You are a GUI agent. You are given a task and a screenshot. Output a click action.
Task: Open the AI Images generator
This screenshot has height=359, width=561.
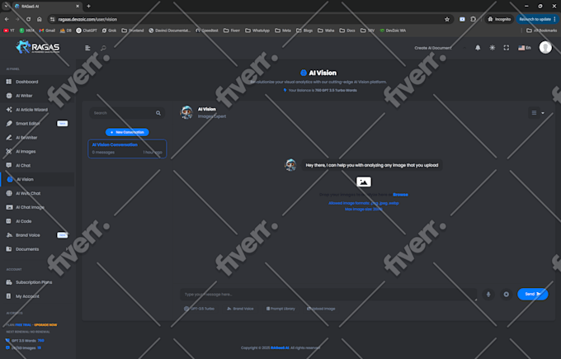pyautogui.click(x=26, y=151)
